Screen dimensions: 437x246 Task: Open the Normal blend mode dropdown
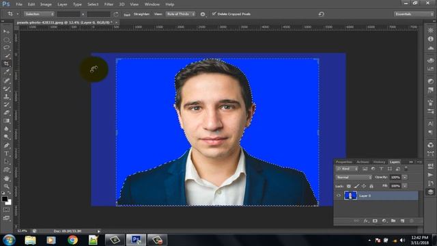[354, 177]
